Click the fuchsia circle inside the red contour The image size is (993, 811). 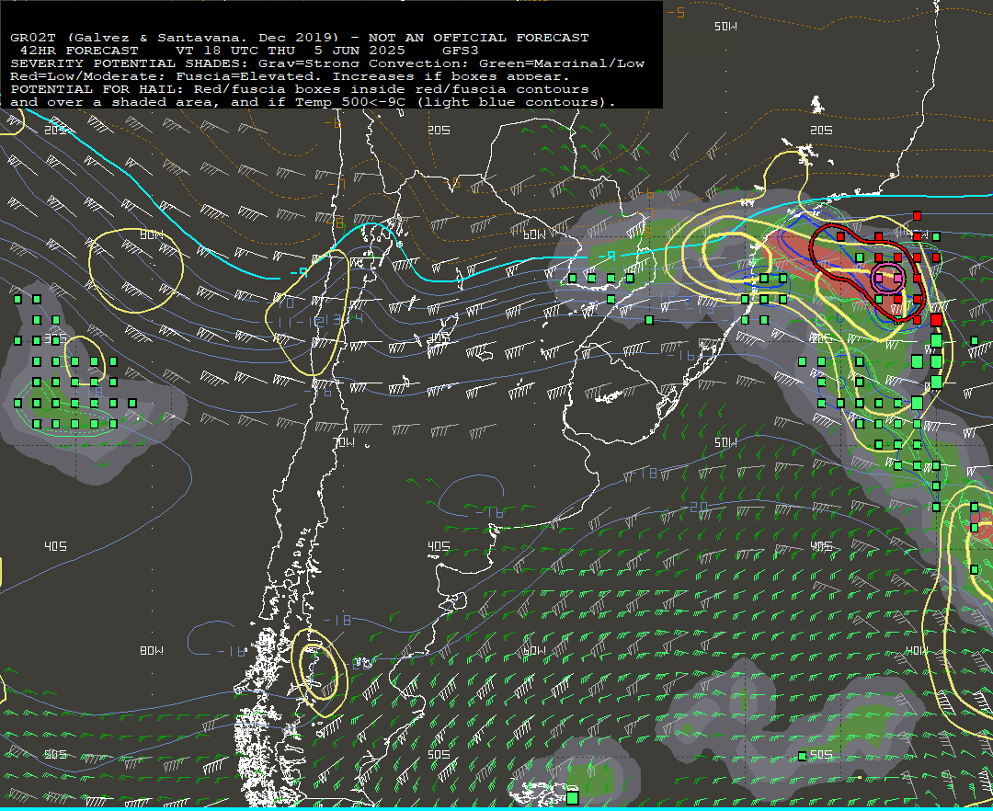click(888, 278)
